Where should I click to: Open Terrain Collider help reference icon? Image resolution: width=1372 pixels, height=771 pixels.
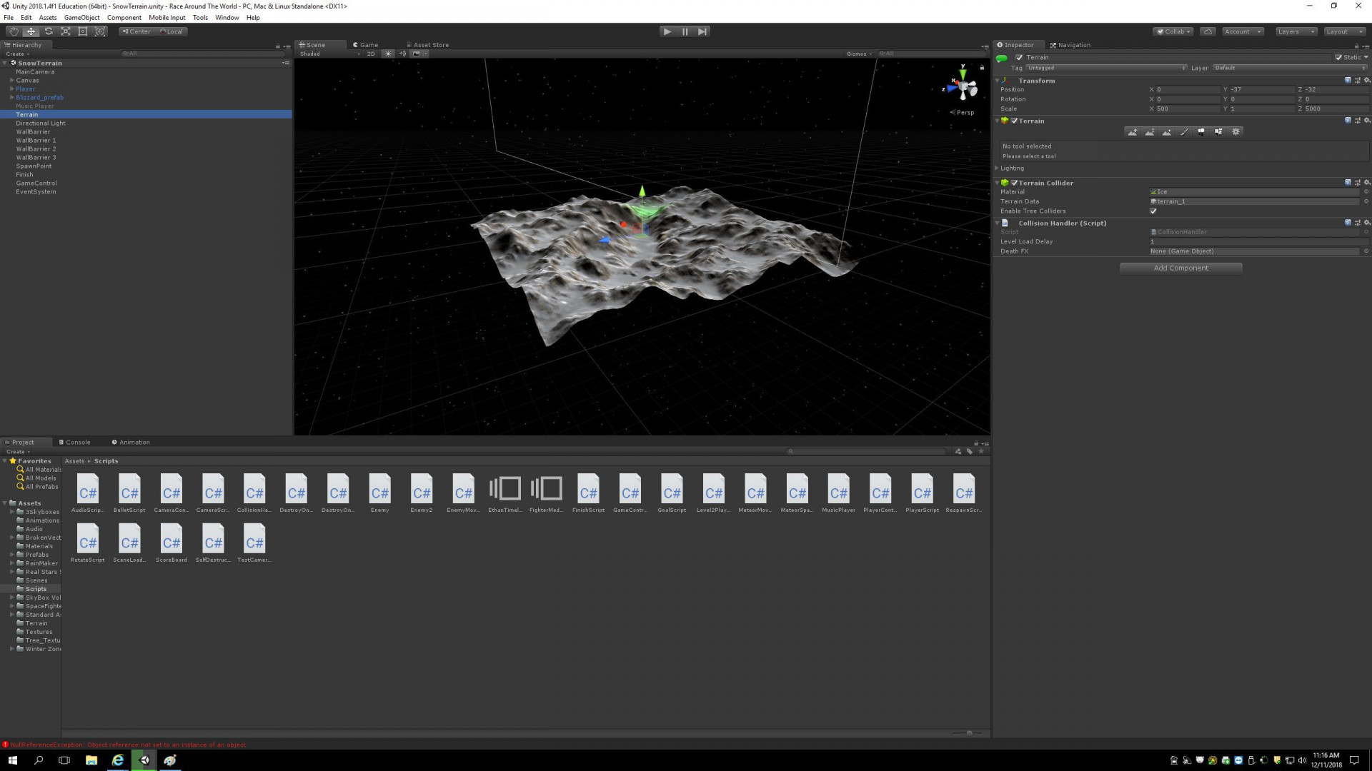click(x=1348, y=183)
